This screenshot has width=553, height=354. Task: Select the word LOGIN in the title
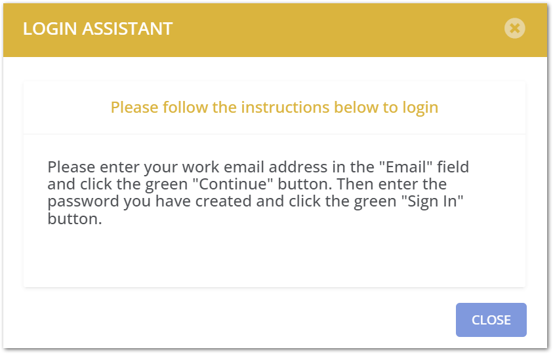coord(50,29)
